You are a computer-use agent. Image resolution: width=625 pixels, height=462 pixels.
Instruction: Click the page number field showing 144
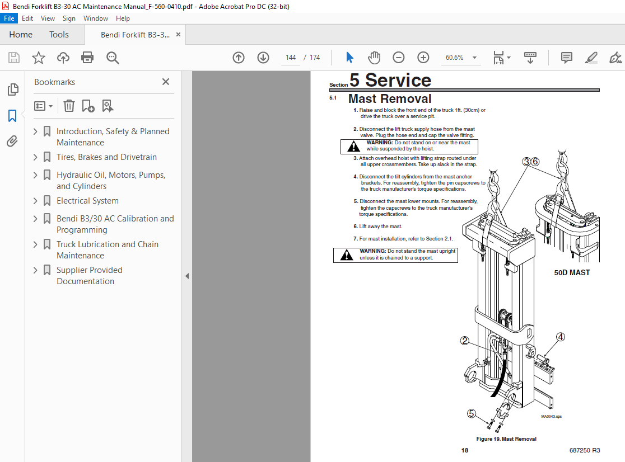(291, 58)
